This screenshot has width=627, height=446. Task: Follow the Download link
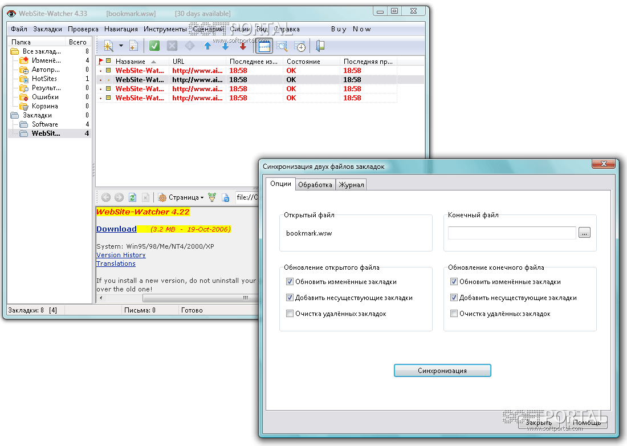pyautogui.click(x=116, y=229)
